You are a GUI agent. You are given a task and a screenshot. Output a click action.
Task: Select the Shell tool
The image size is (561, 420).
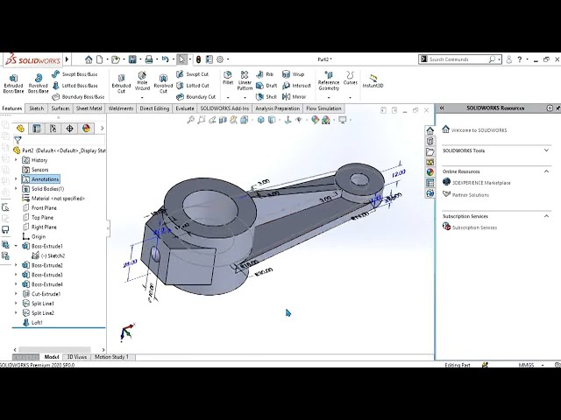(x=266, y=97)
